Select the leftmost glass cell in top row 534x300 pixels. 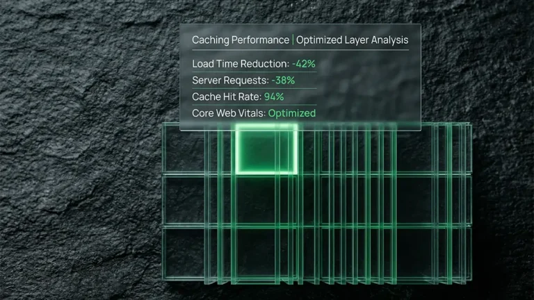184,151
